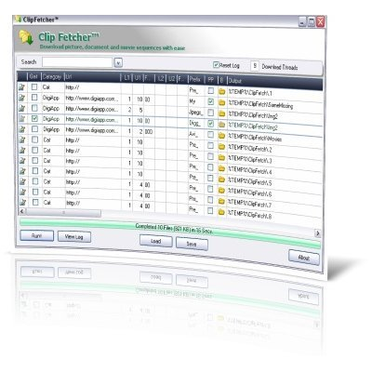The width and height of the screenshot is (372, 372).
Task: Click the 000 value in the Movies row
Action: [149, 132]
